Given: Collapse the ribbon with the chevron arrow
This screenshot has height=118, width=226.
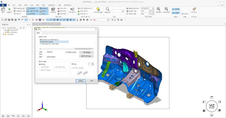Looking at the screenshot, I should [219, 5].
